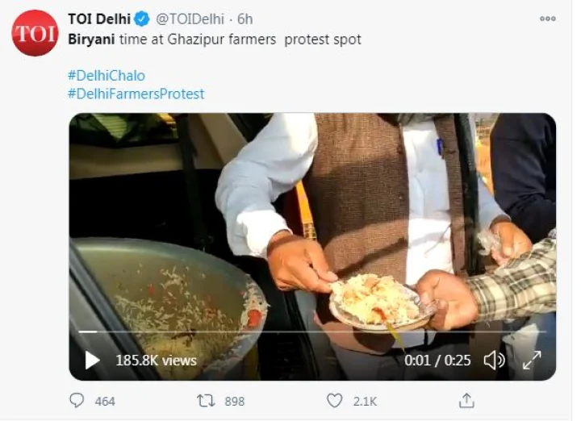This screenshot has height=421, width=581.
Task: Click the TOI Delhi account name
Action: pyautogui.click(x=99, y=19)
